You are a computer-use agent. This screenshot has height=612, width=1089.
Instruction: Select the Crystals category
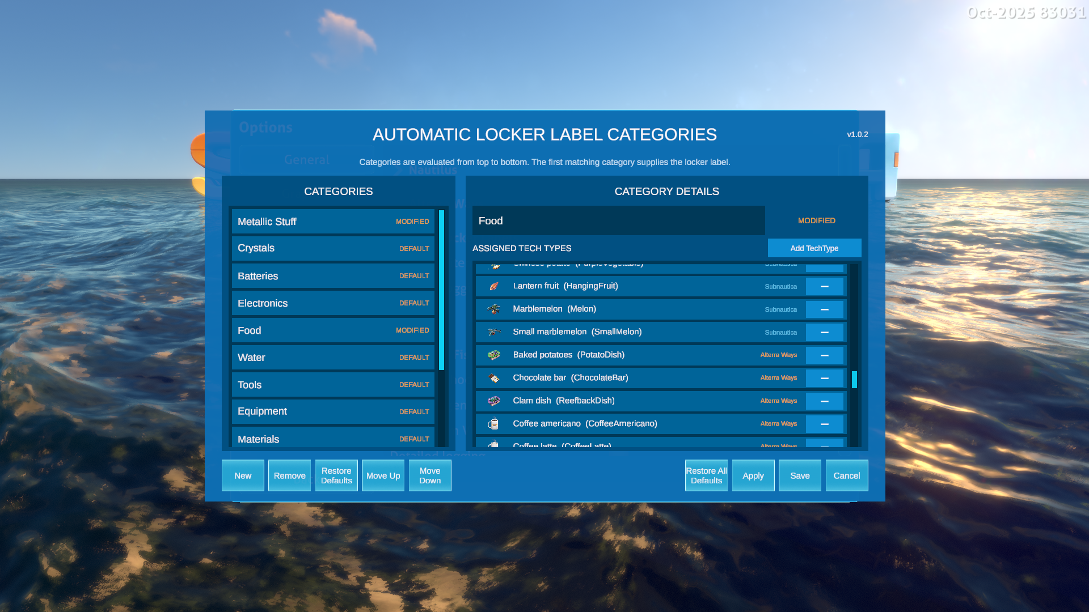point(333,248)
